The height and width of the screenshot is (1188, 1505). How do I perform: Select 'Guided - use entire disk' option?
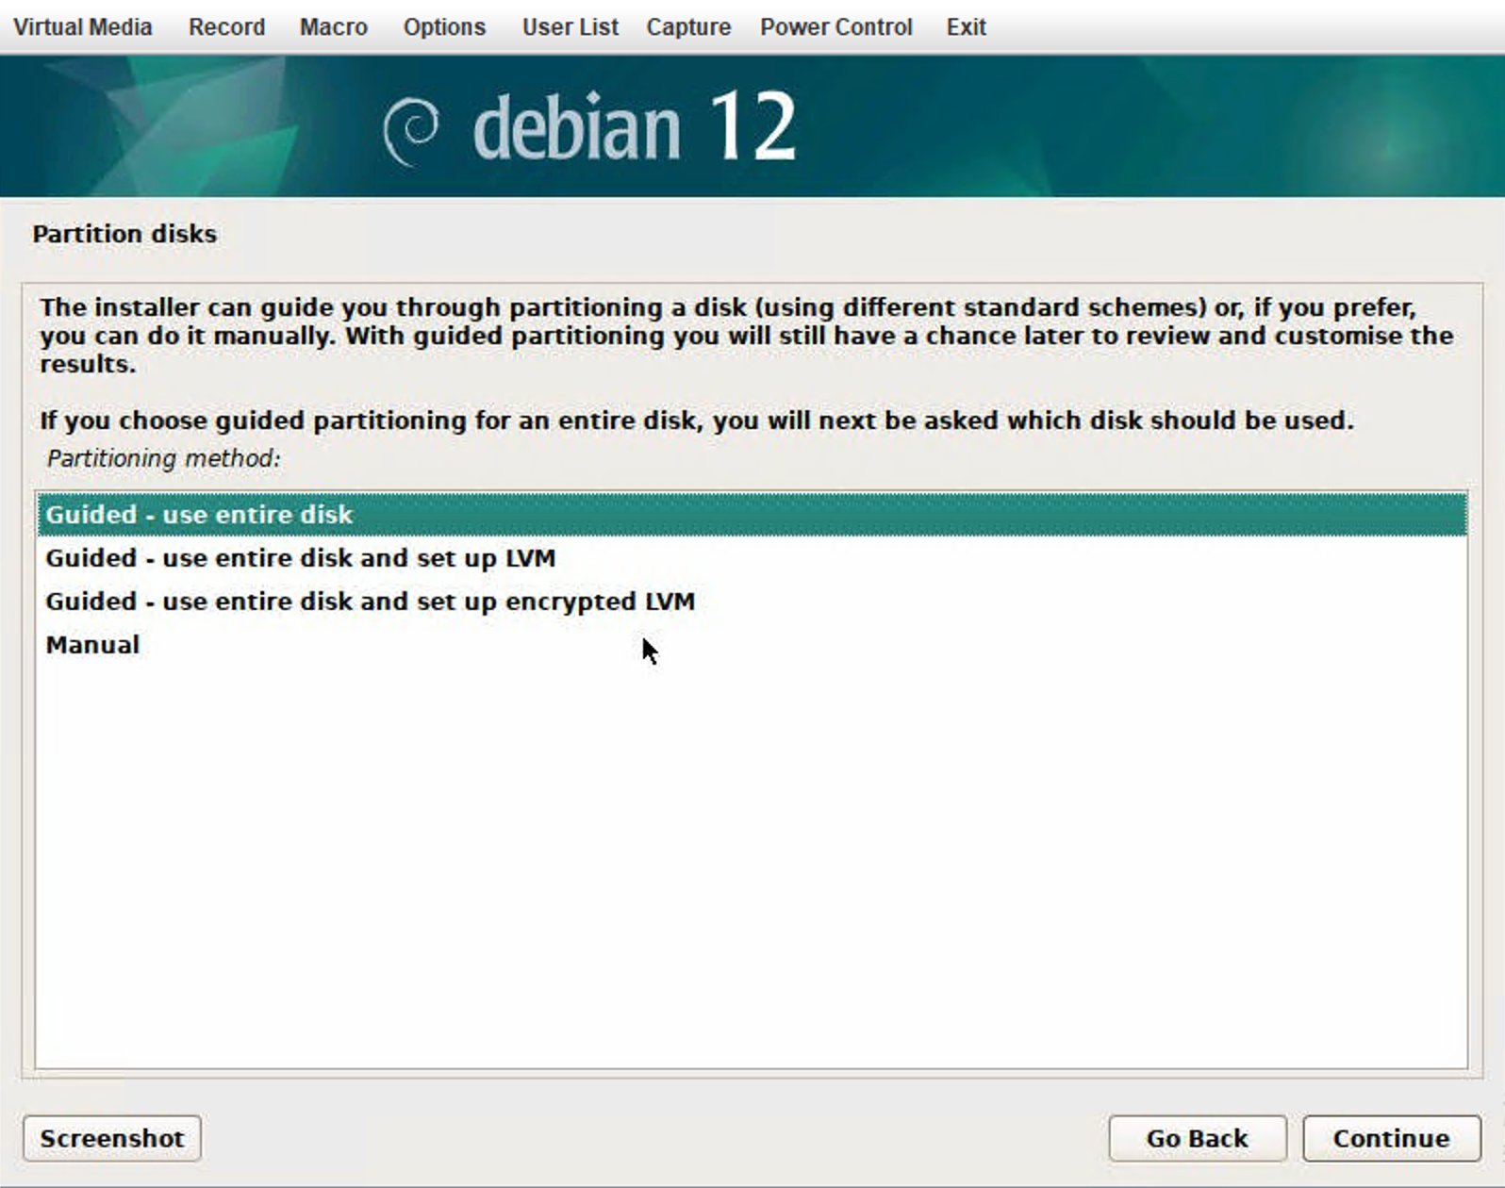[x=199, y=515]
